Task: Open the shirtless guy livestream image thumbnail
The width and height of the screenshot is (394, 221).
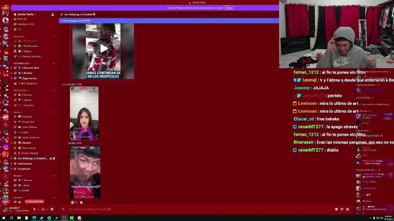Action: pyautogui.click(x=85, y=172)
